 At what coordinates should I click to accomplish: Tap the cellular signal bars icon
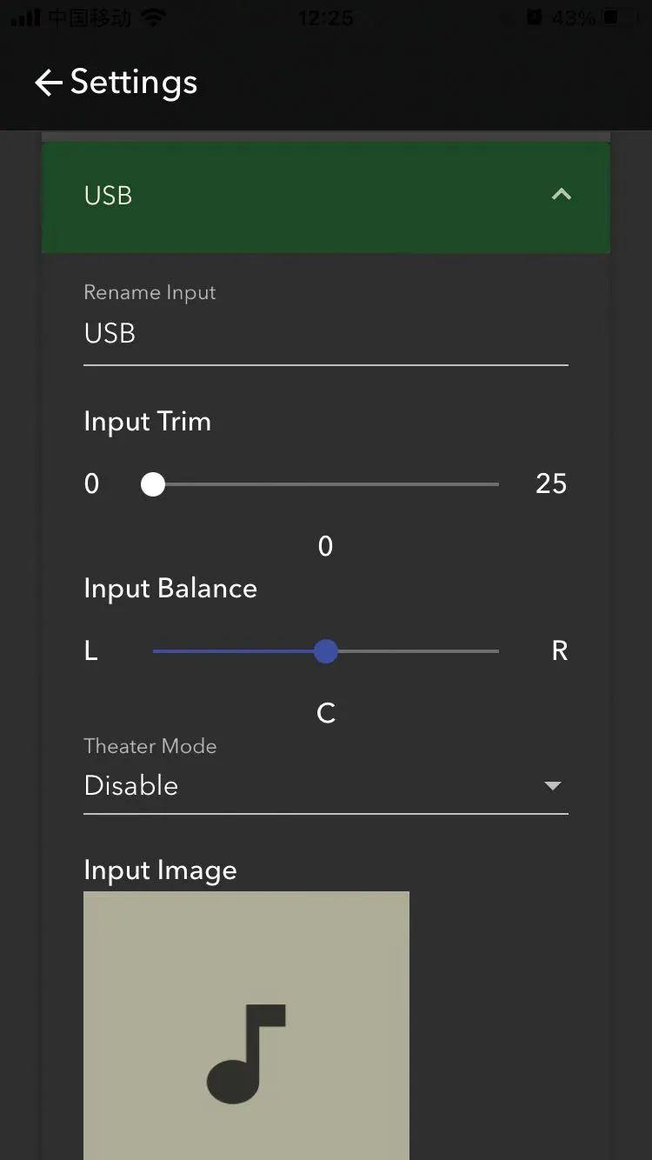click(26, 18)
